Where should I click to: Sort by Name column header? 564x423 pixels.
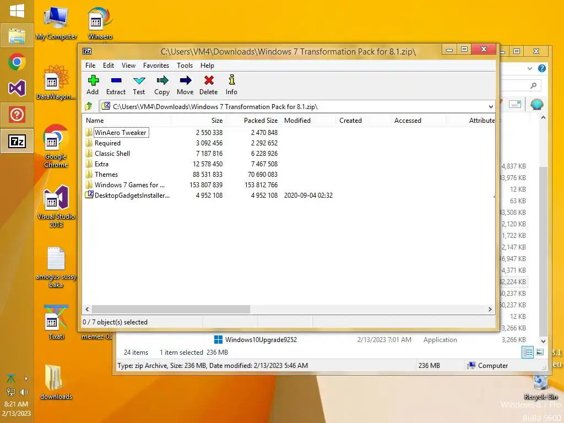126,121
